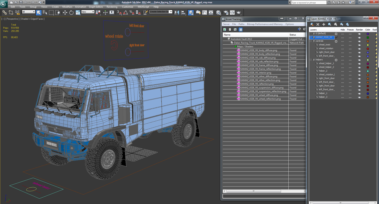Toggle Percent Snap

click(132, 12)
